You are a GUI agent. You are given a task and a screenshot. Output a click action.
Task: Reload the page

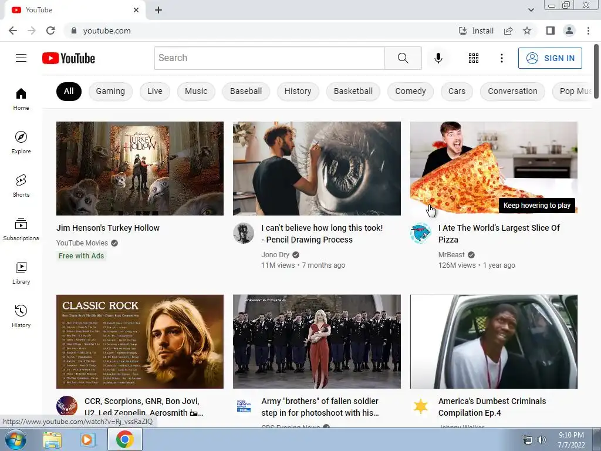pyautogui.click(x=50, y=31)
